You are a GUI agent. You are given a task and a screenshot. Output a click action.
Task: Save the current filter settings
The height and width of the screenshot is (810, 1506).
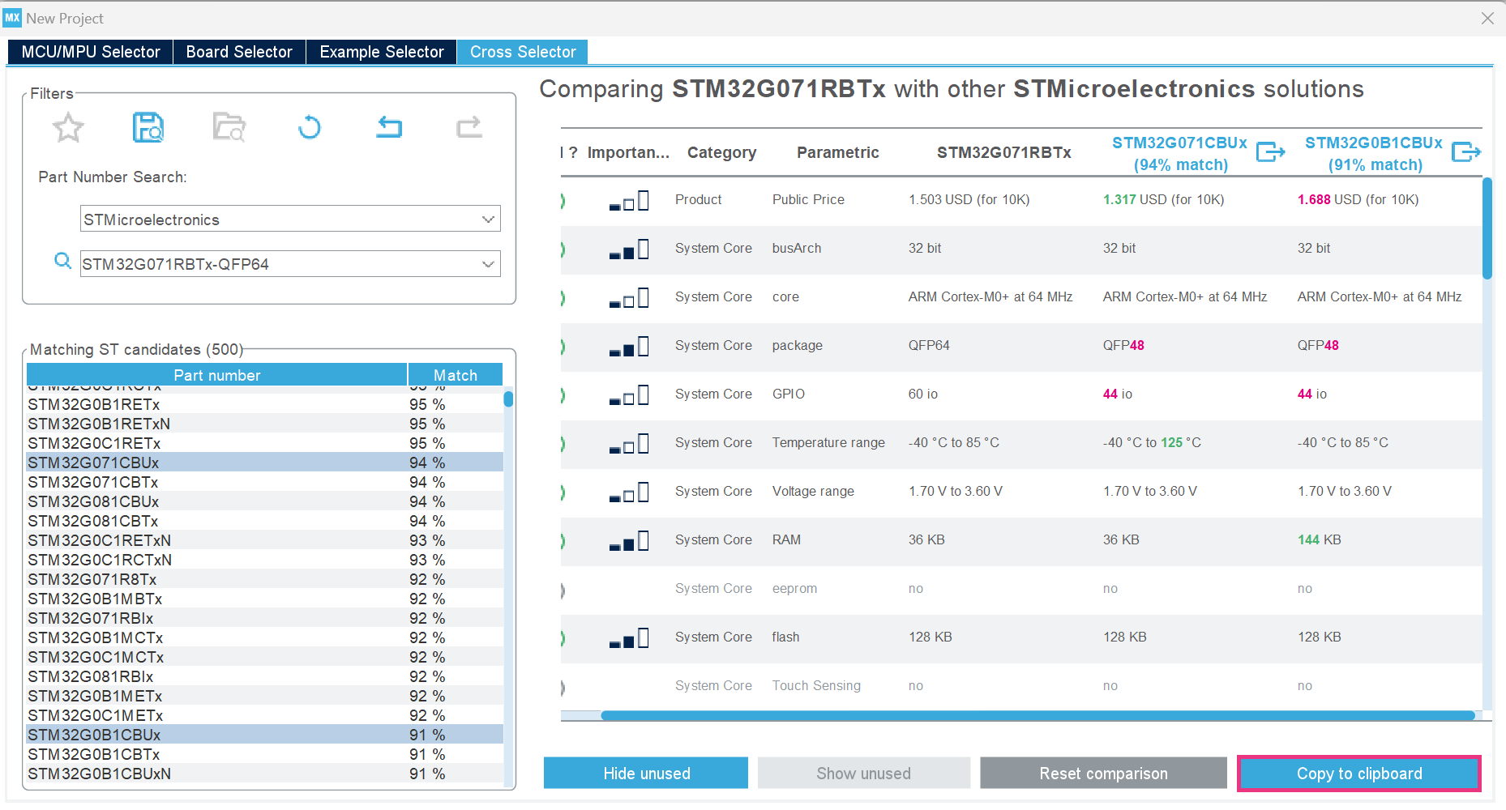point(148,127)
